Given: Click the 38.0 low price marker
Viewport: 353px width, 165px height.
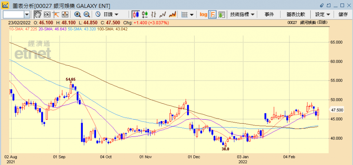Looking at the screenshot, I should (x=225, y=149).
